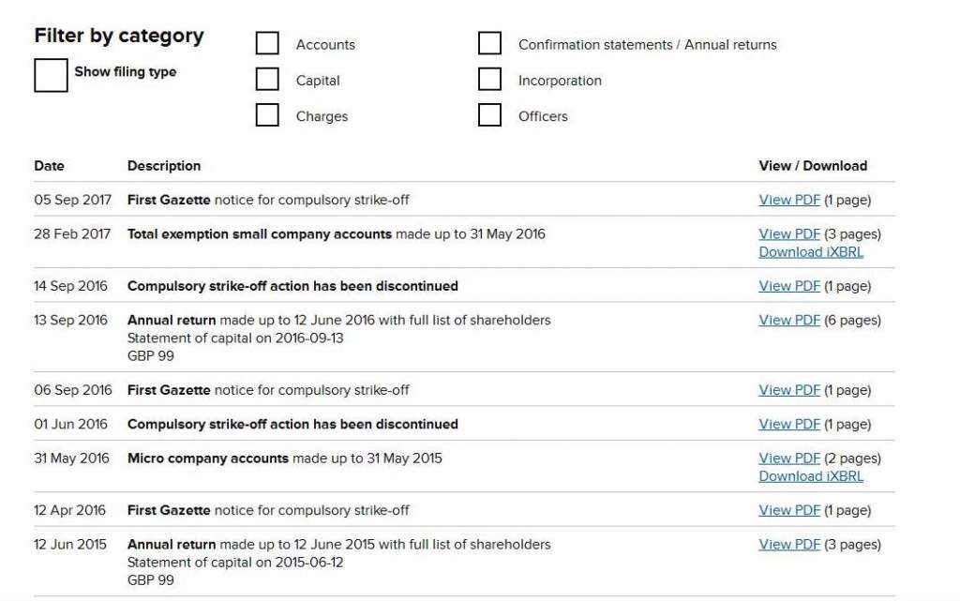Check the Accounts category filter

267,44
